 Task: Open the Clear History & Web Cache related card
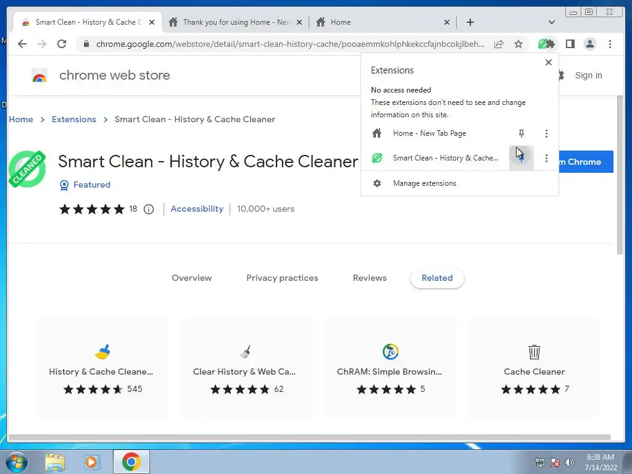(x=246, y=368)
